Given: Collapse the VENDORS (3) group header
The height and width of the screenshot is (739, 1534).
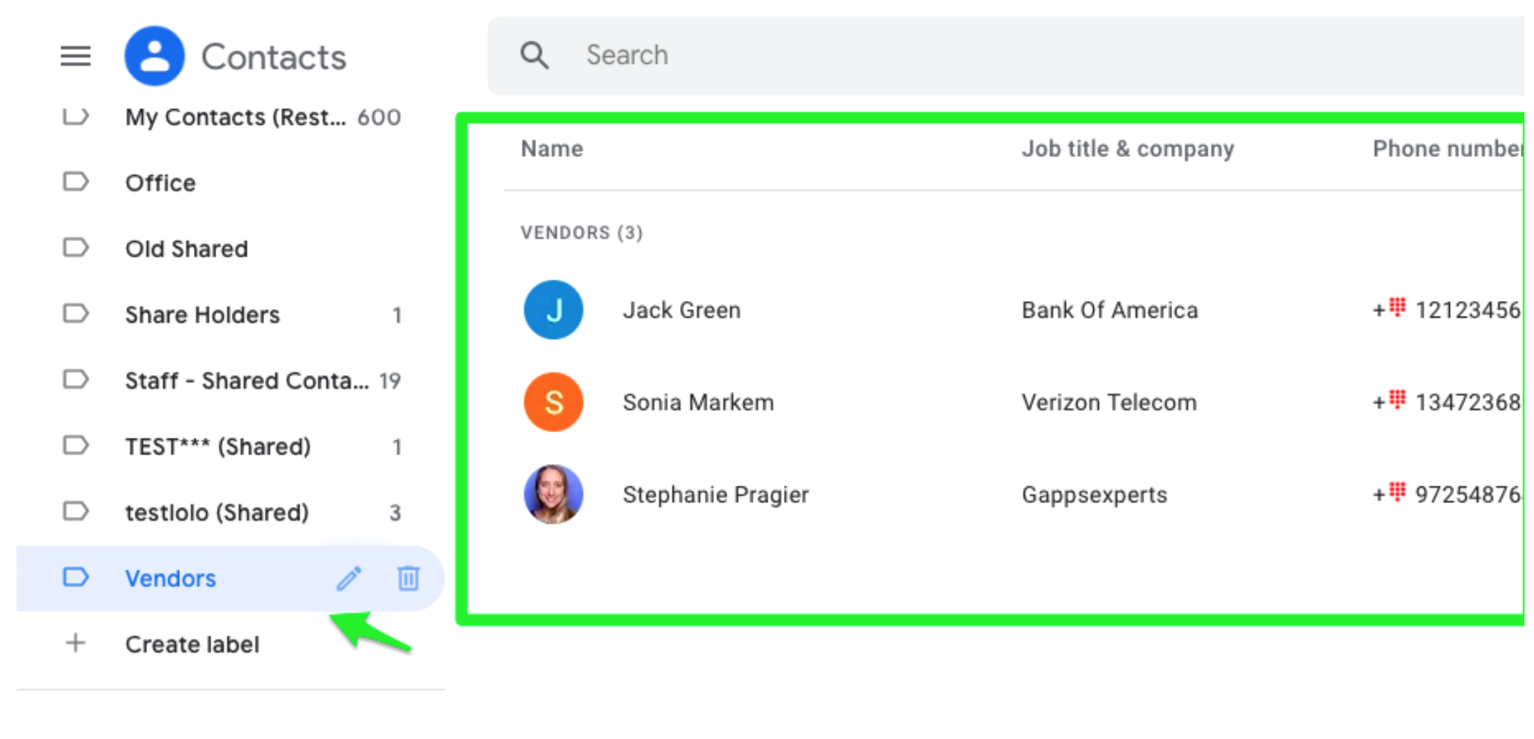Looking at the screenshot, I should pyautogui.click(x=581, y=232).
